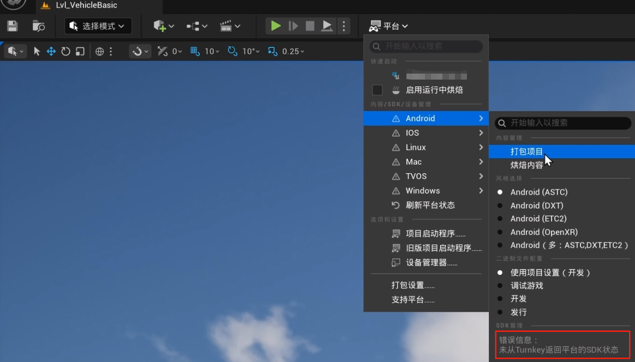The height and width of the screenshot is (362, 635).
Task: Open the surface snapping dropdown
Action: pos(140,51)
